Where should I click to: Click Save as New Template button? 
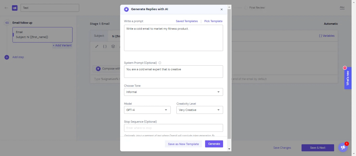[x=183, y=144]
